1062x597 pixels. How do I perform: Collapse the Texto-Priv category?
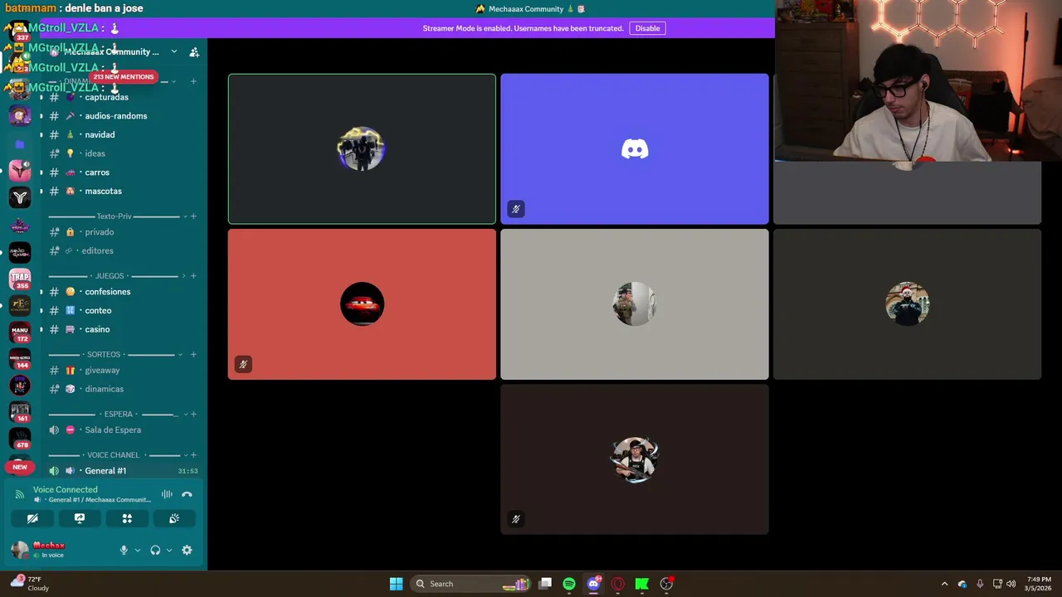coord(114,216)
